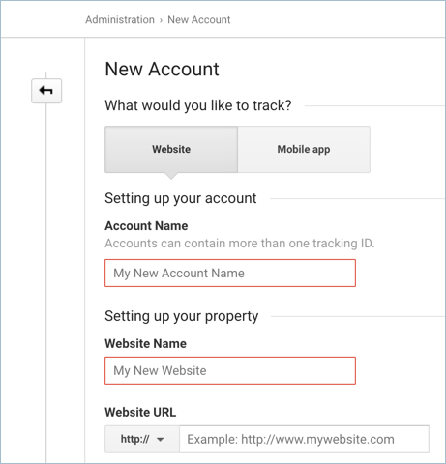Open the Administration breadcrumb link
Viewport: 446px width, 464px height.
[x=120, y=20]
